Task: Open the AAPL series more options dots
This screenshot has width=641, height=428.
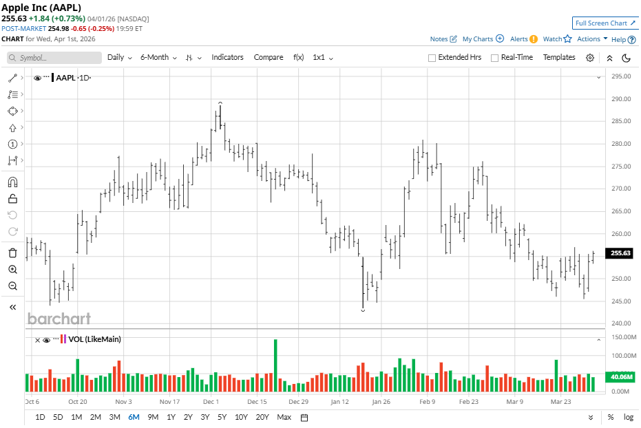Action: [47, 77]
